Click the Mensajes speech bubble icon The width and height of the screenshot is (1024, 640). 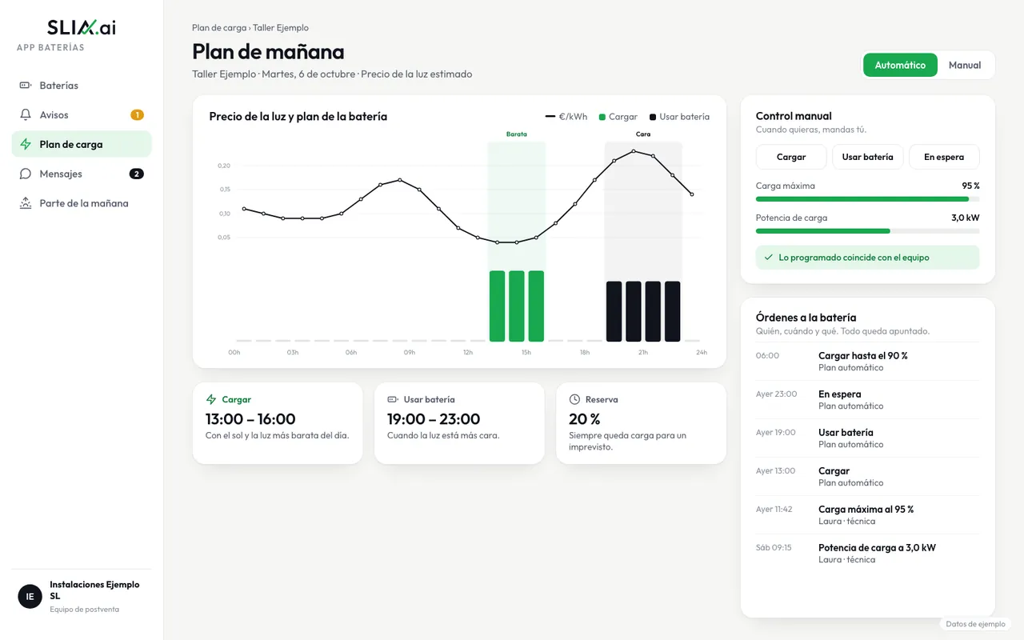(26, 174)
